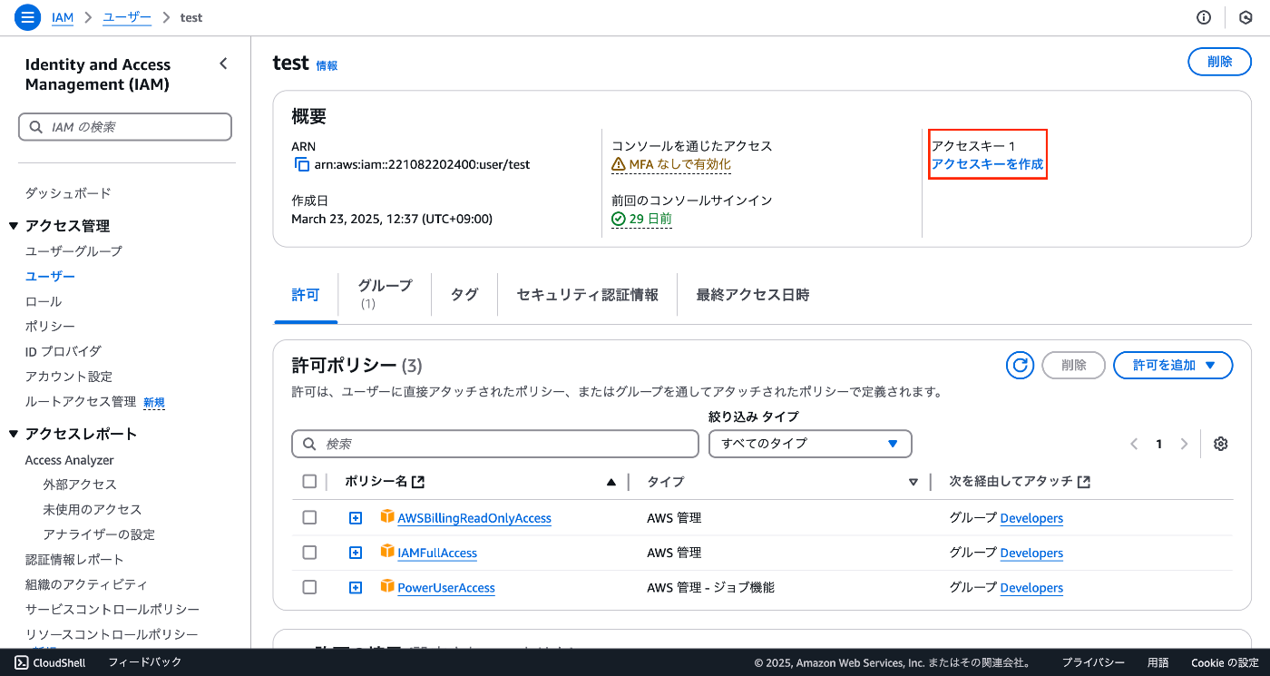Click the 情報 link next to test
Viewport: 1270px width, 676px height.
pyautogui.click(x=327, y=65)
